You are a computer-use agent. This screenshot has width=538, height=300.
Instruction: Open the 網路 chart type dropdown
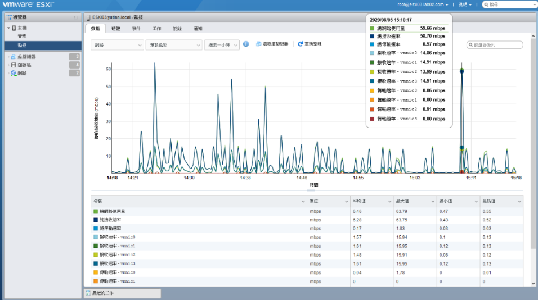[x=117, y=45]
